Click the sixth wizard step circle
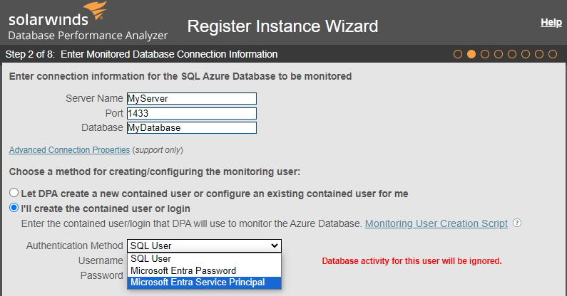Viewport: 567px width, 296px height. (x=526, y=54)
